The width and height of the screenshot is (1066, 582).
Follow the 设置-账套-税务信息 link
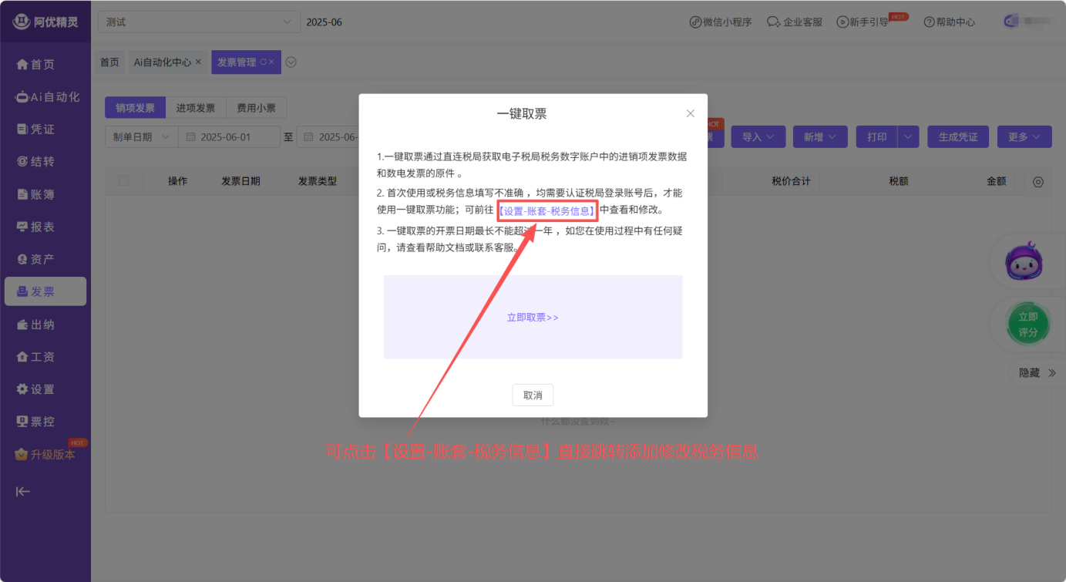click(547, 210)
